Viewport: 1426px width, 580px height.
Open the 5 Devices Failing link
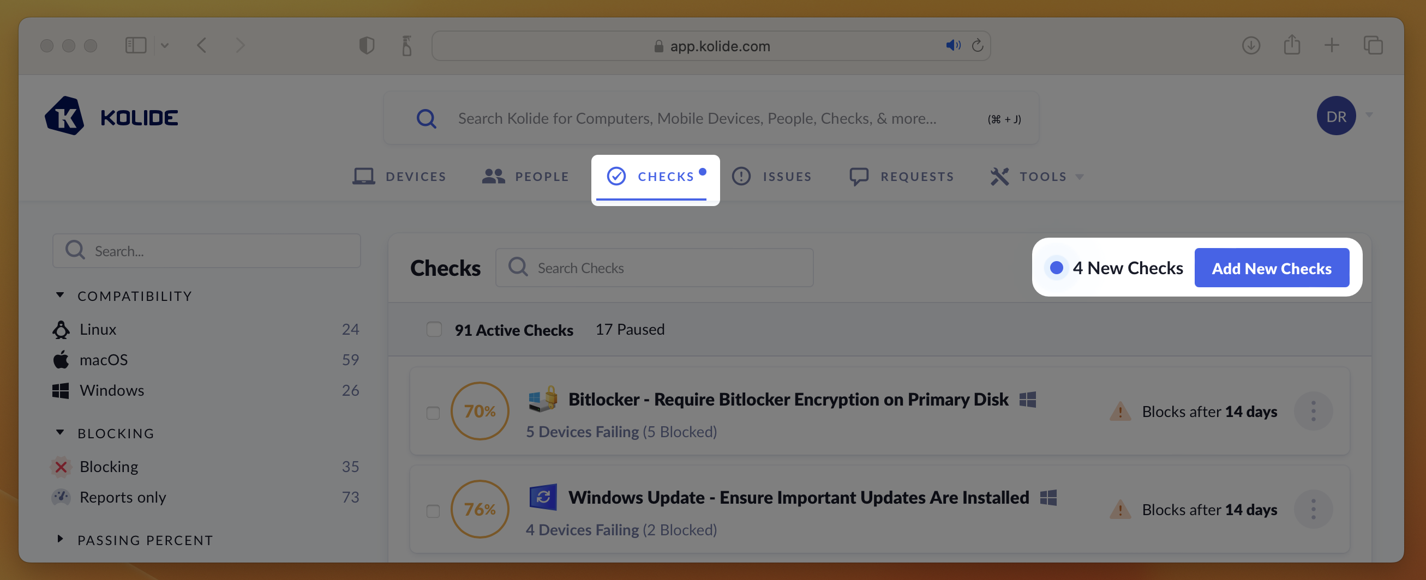(582, 431)
